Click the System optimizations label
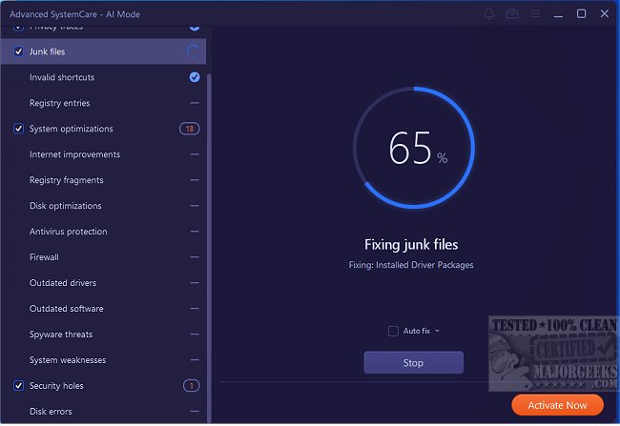 72,129
